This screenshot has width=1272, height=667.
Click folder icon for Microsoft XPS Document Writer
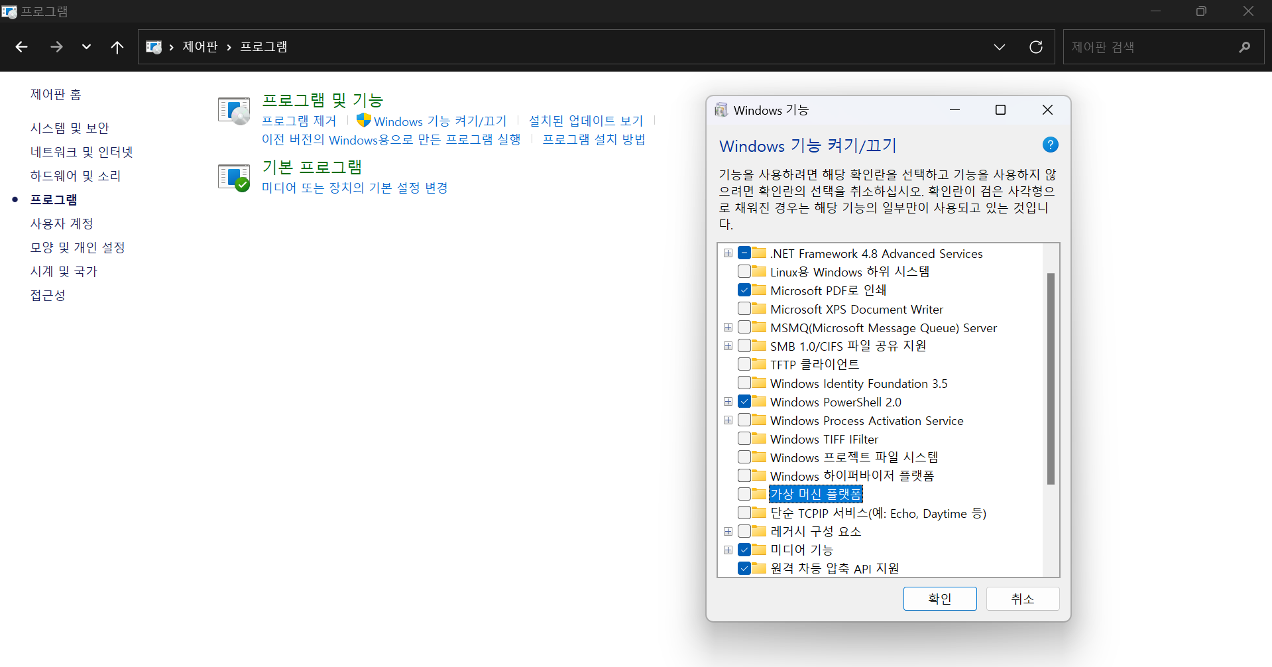[759, 308]
